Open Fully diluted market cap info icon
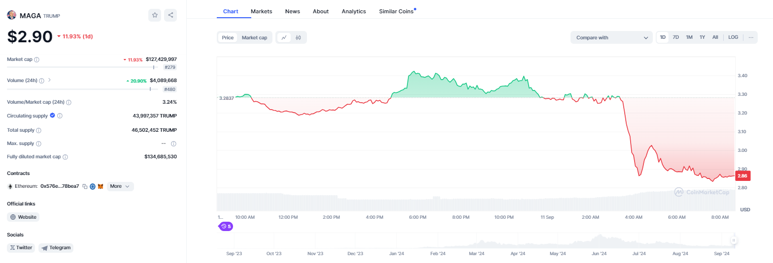Image resolution: width=773 pixels, height=263 pixels. [66, 157]
